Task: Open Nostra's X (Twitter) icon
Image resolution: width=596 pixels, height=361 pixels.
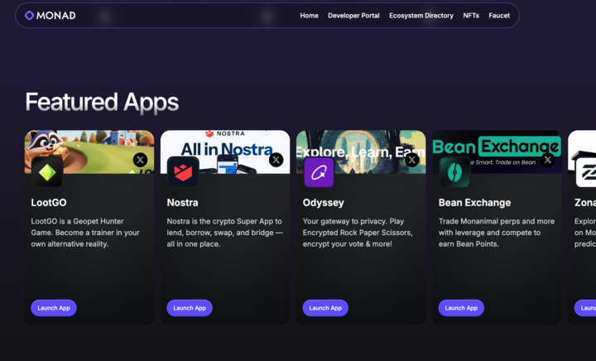Action: pyautogui.click(x=276, y=160)
